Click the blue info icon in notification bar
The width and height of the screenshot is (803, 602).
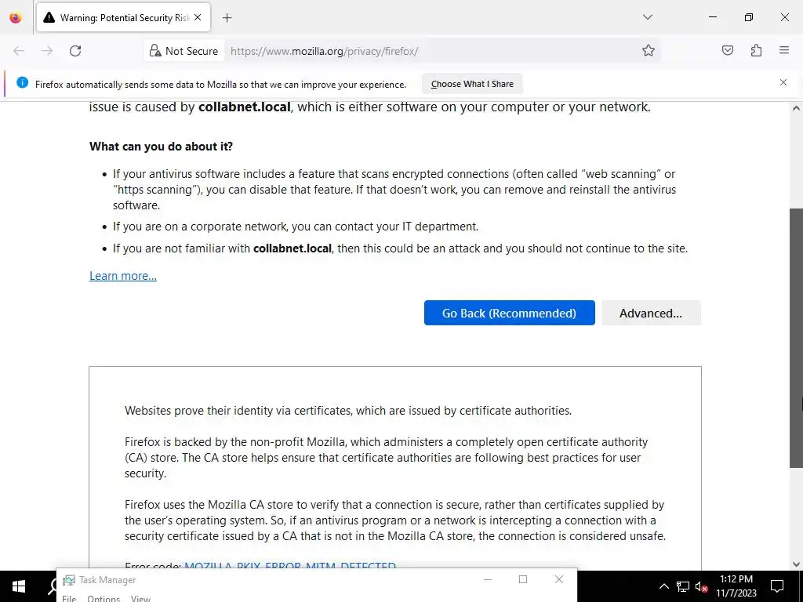[22, 82]
